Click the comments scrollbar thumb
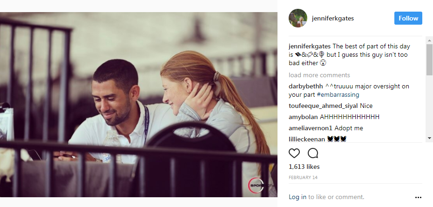Screen dimensions: 433x207 pyautogui.click(x=429, y=60)
